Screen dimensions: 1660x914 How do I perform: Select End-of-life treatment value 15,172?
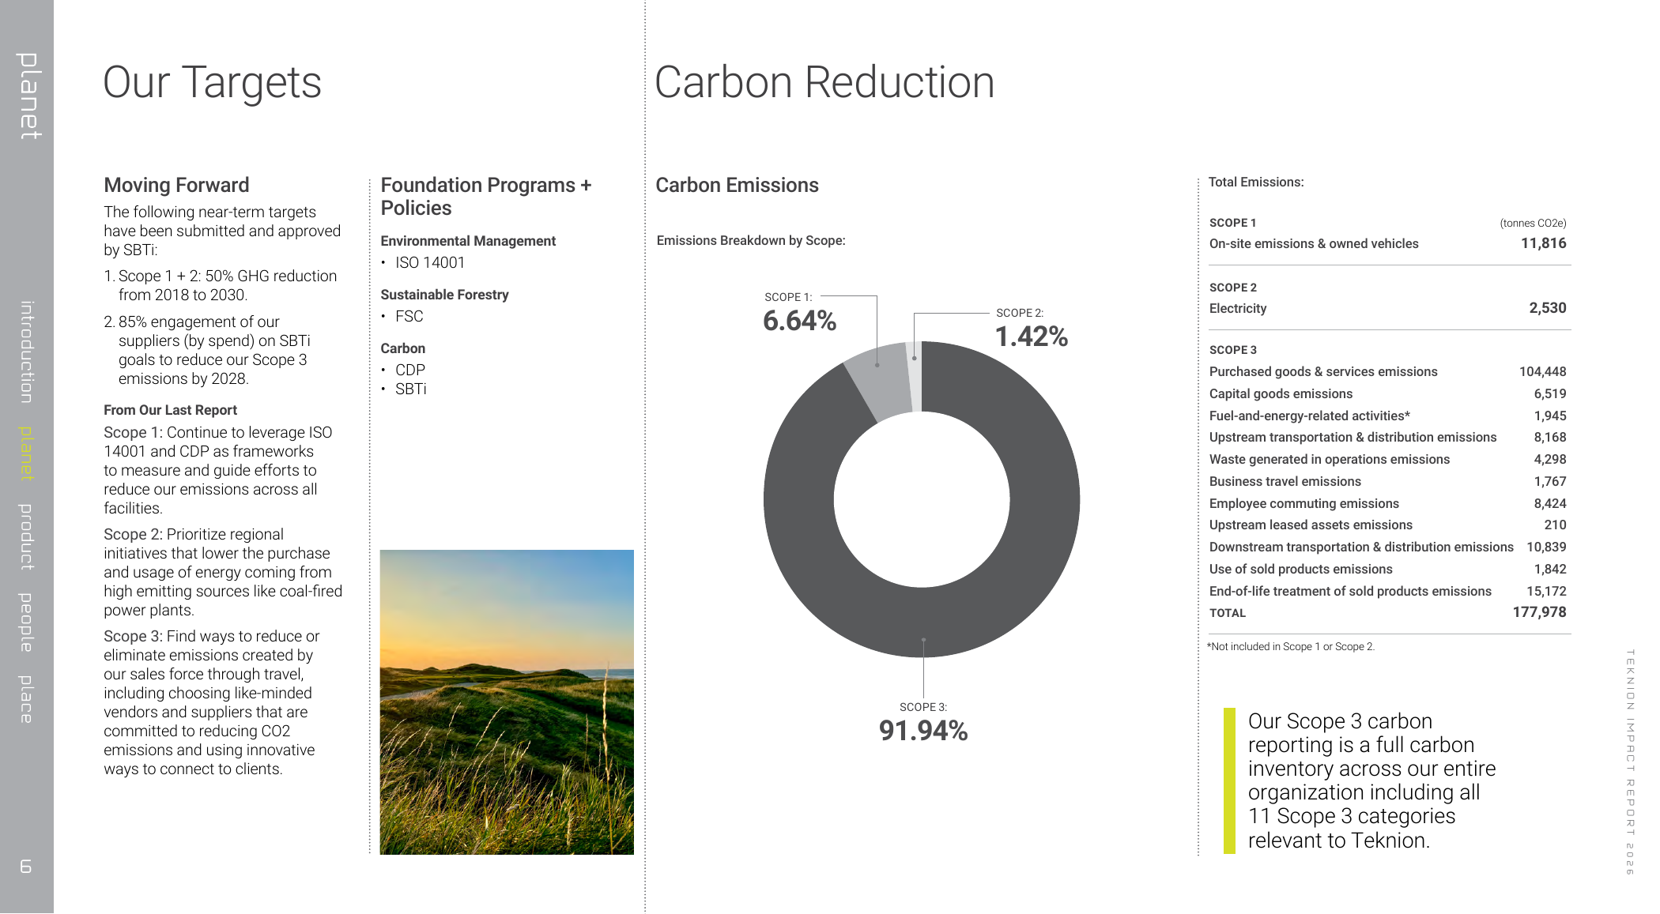tap(1546, 591)
